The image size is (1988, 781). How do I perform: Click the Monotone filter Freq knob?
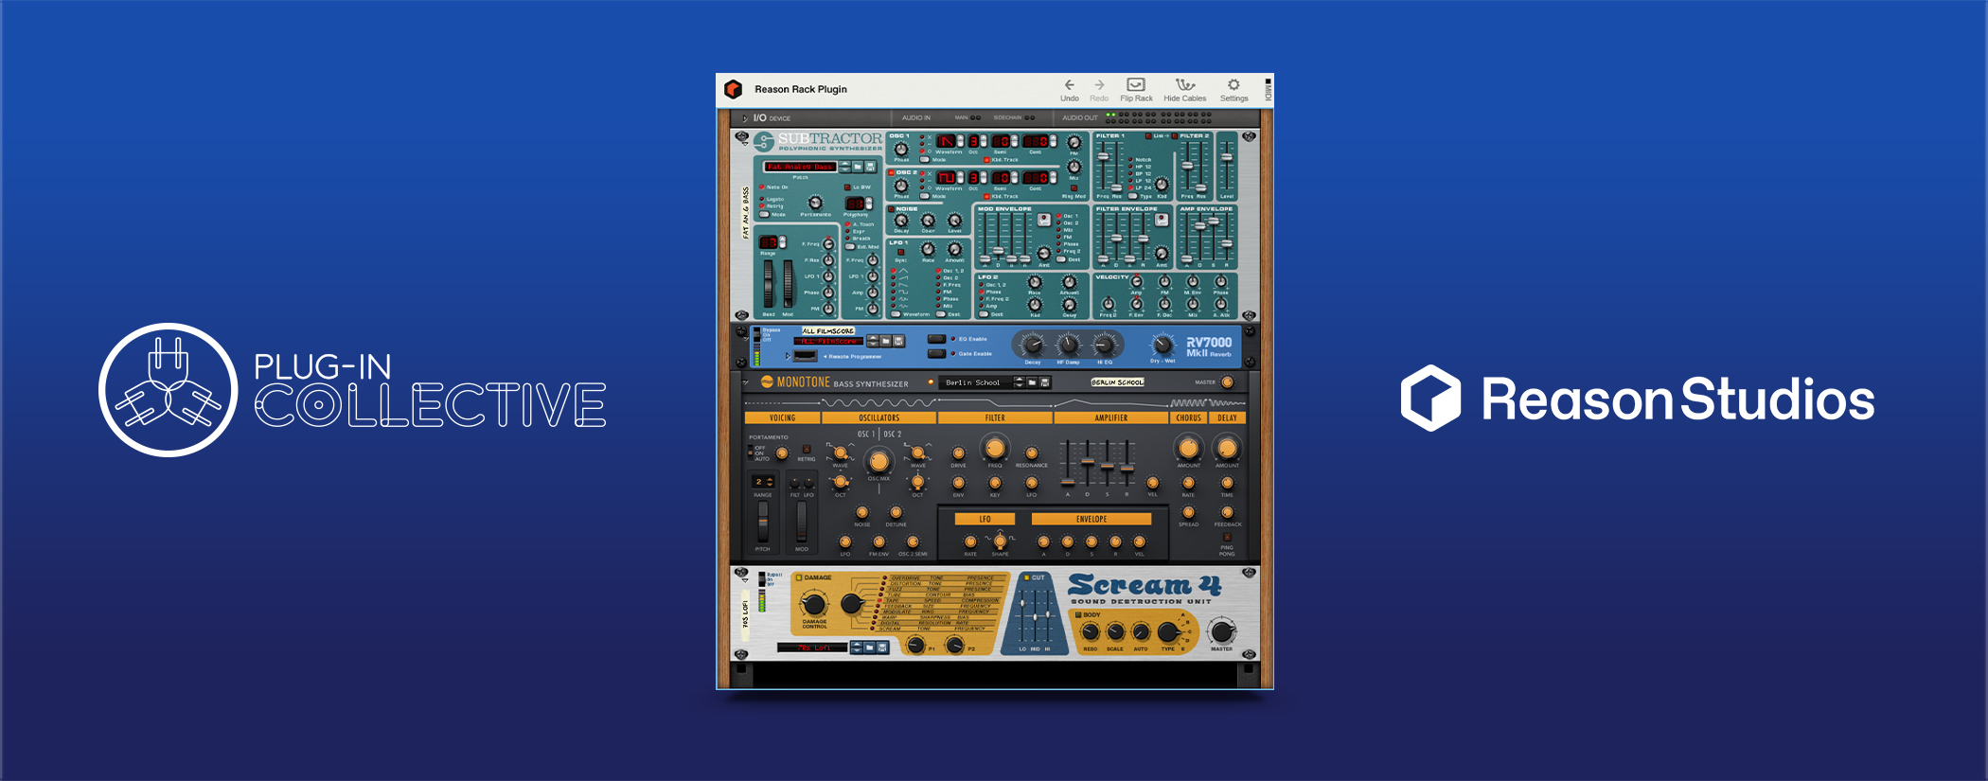(995, 448)
